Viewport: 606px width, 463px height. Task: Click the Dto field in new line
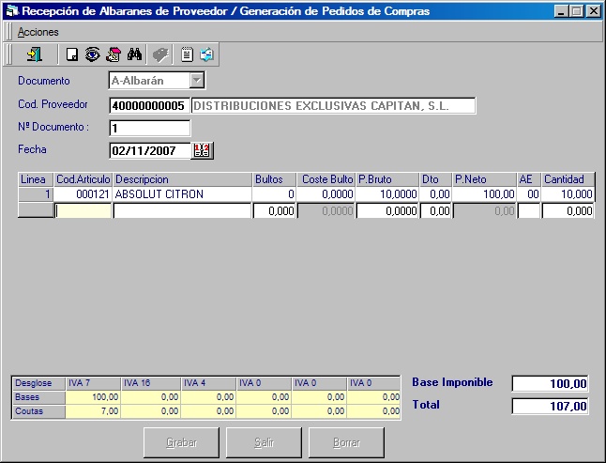pyautogui.click(x=435, y=210)
